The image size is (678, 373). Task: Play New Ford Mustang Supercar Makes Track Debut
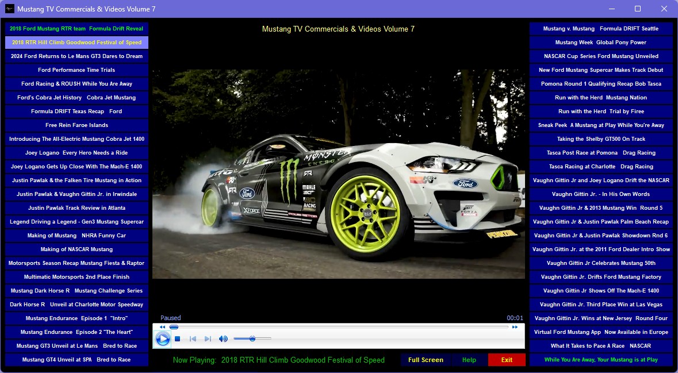[x=601, y=70]
